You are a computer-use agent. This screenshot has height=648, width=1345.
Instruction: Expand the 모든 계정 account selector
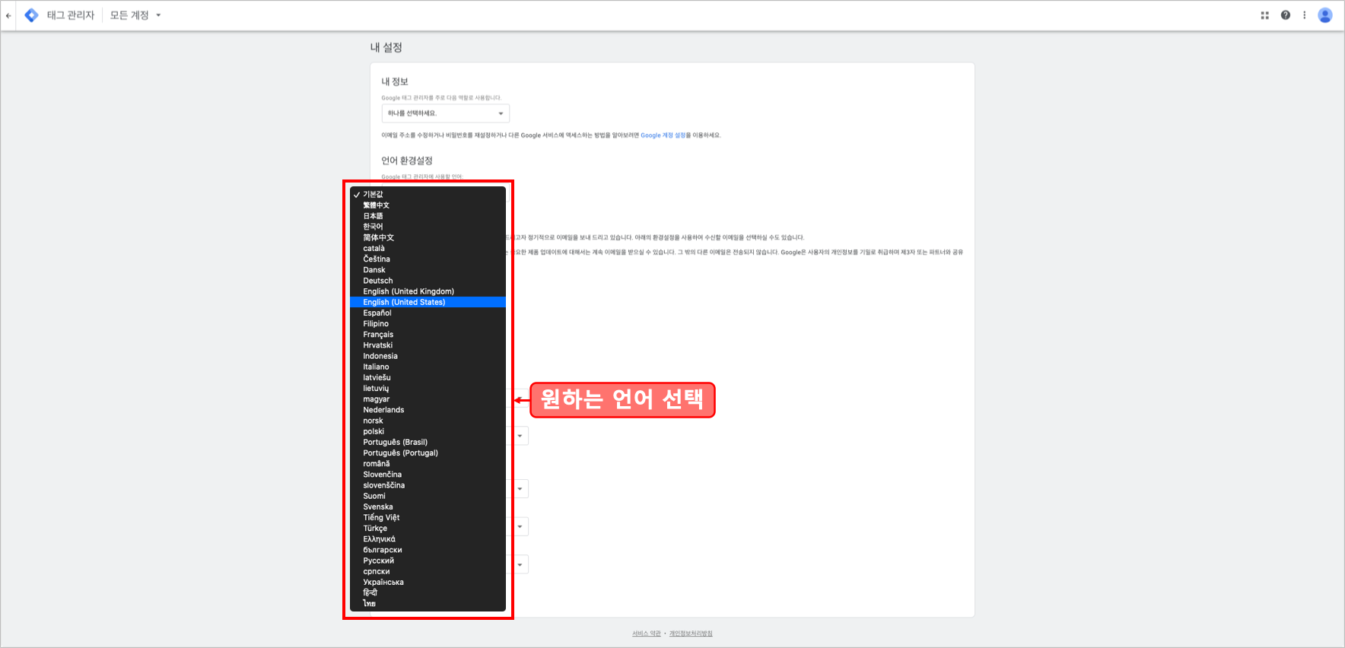tap(135, 15)
